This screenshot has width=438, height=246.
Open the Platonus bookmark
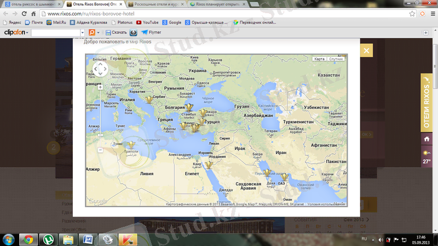pyautogui.click(x=122, y=22)
